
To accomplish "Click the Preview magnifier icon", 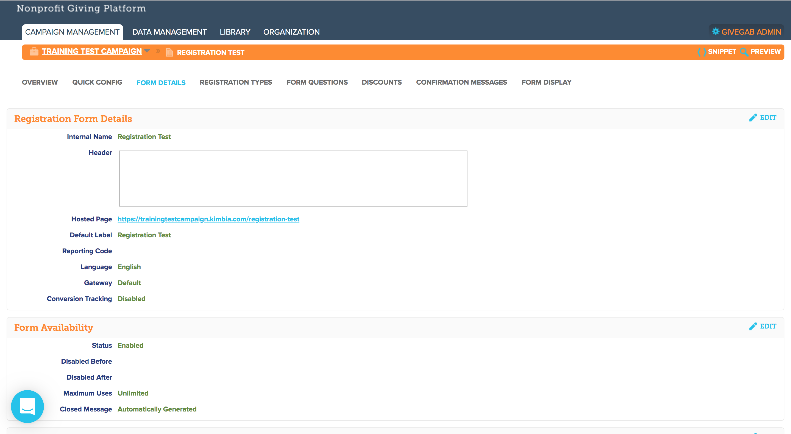I will [744, 52].
